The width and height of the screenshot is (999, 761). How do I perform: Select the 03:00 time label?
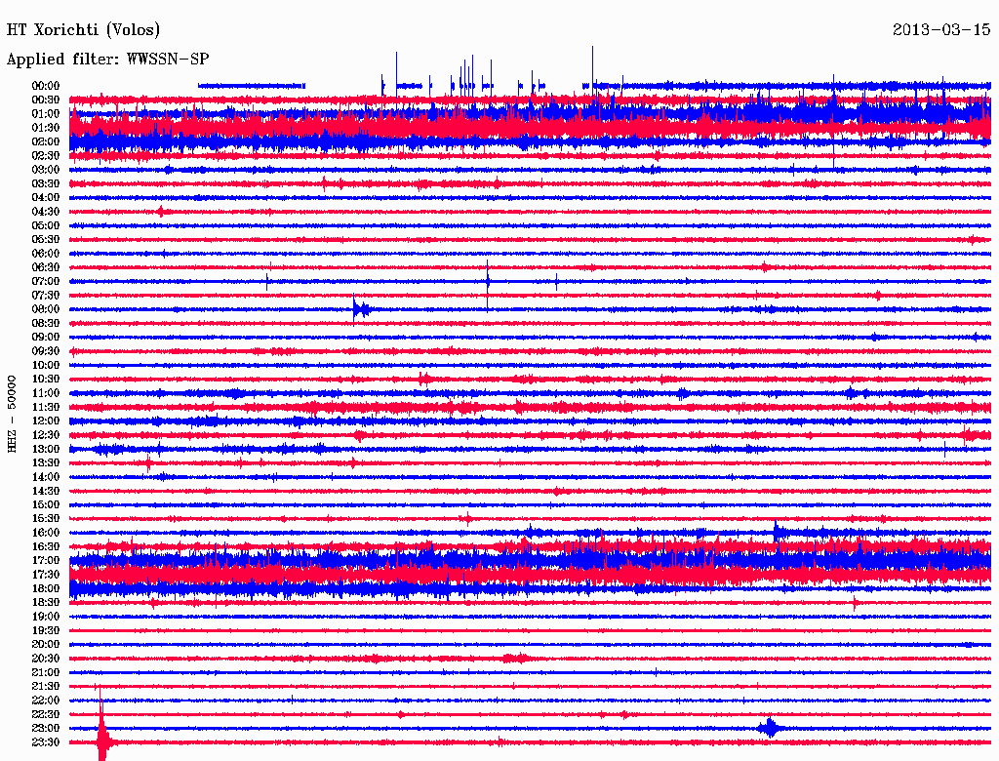[x=46, y=170]
